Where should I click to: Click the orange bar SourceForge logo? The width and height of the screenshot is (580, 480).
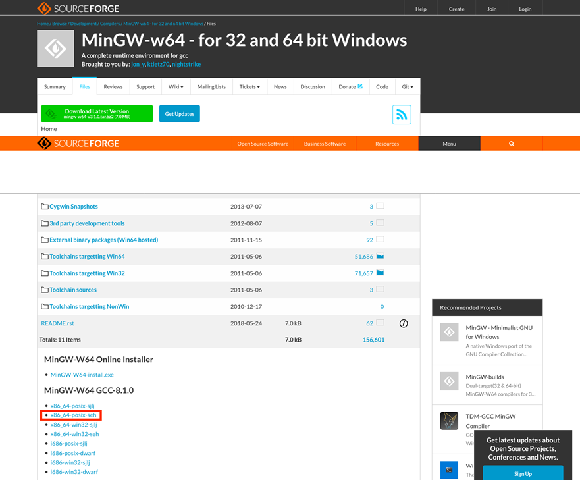(78, 144)
